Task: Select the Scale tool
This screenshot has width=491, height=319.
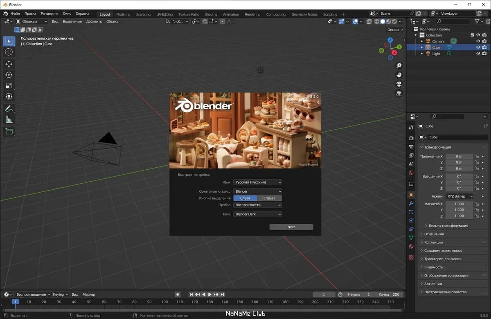Action: pyautogui.click(x=9, y=85)
